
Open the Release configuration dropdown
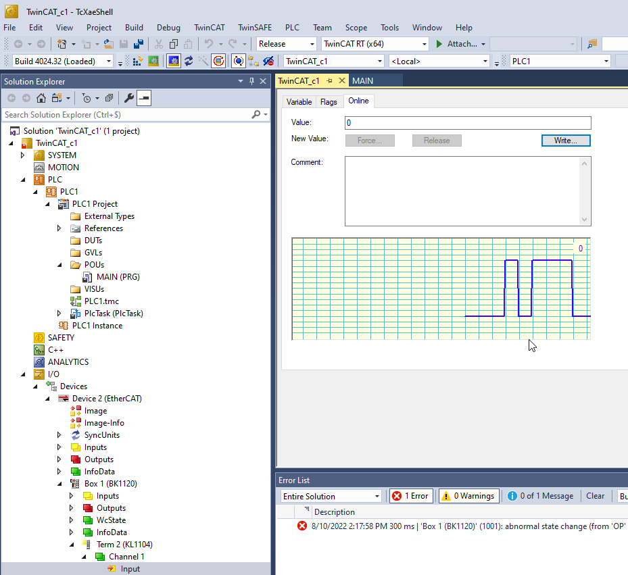(x=312, y=44)
